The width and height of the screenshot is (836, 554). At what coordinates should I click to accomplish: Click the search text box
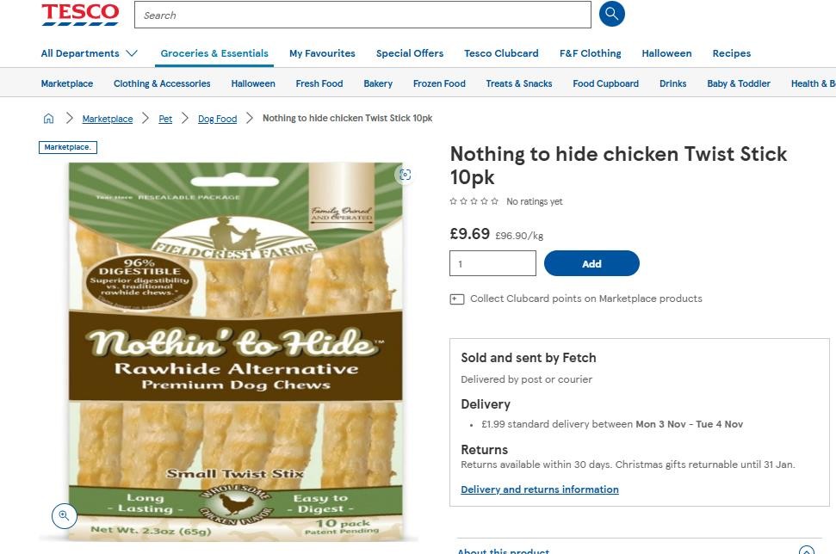tap(362, 15)
